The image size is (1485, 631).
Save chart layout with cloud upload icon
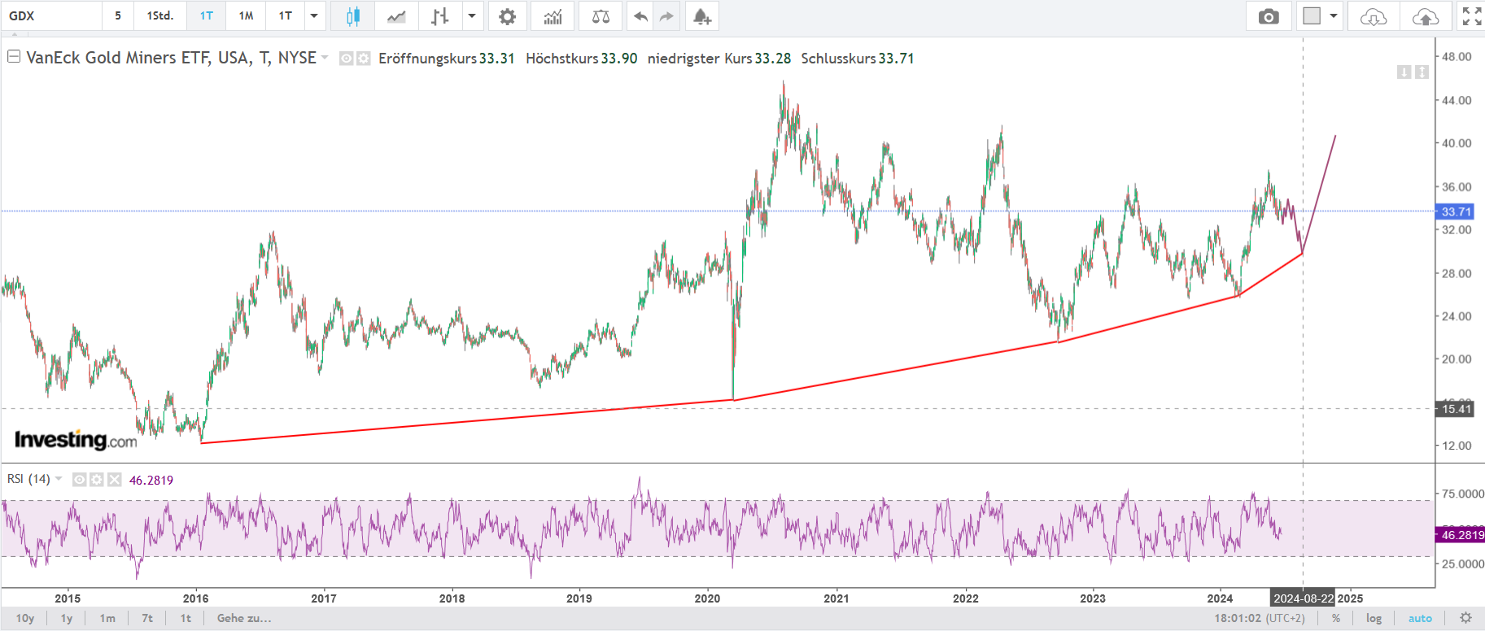[1425, 16]
